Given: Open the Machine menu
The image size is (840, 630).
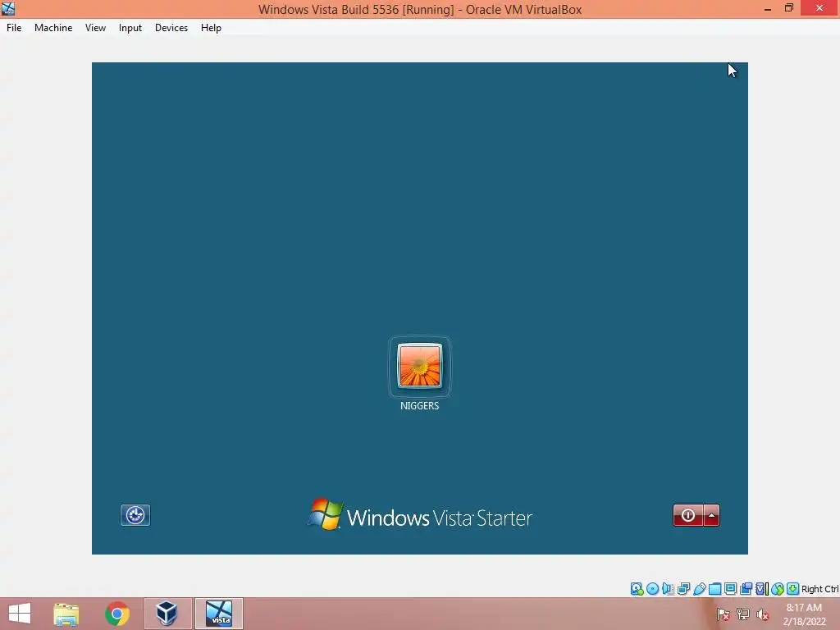Looking at the screenshot, I should pos(53,28).
